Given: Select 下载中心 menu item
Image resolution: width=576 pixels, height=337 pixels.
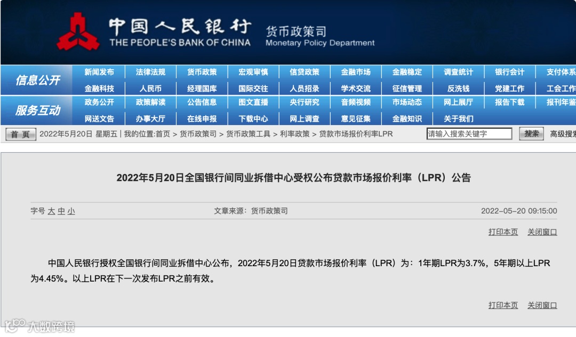Looking at the screenshot, I should pyautogui.click(x=253, y=119).
